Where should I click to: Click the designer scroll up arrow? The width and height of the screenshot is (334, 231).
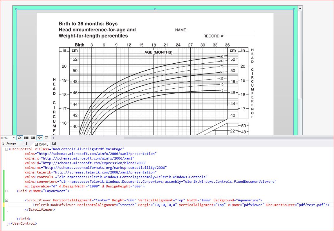pyautogui.click(x=300, y=8)
